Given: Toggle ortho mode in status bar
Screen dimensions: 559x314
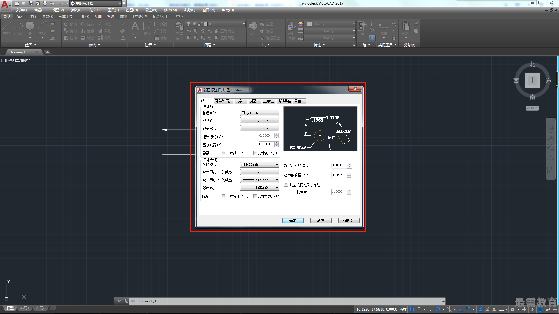Looking at the screenshot, I should tap(431, 309).
